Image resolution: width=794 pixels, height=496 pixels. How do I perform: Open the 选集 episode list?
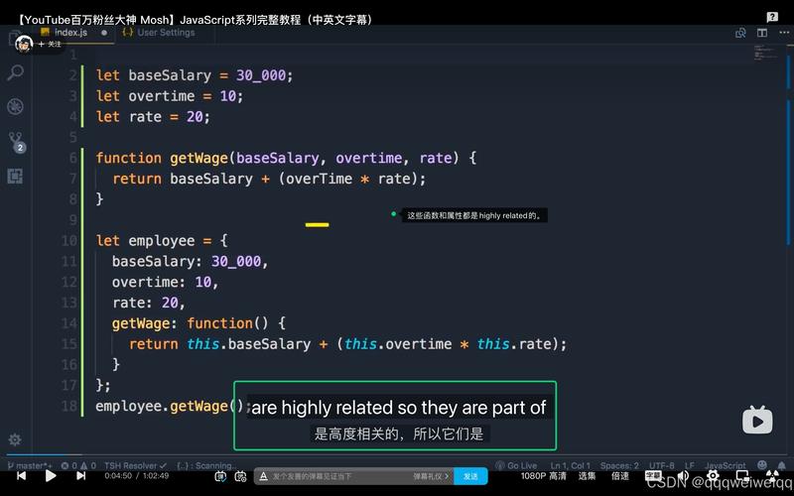pyautogui.click(x=587, y=476)
